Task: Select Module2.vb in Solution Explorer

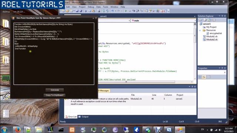Action: (212, 40)
